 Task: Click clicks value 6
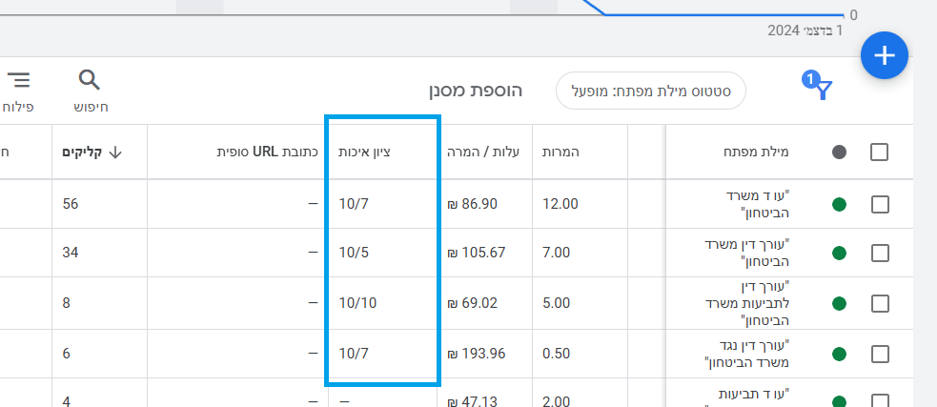[67, 354]
